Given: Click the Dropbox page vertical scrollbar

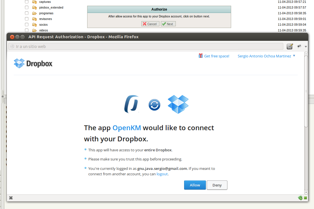Looking at the screenshot, I should click(306, 91).
